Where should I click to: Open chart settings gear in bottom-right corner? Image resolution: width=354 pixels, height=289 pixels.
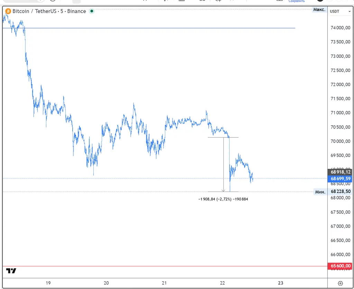(x=340, y=283)
